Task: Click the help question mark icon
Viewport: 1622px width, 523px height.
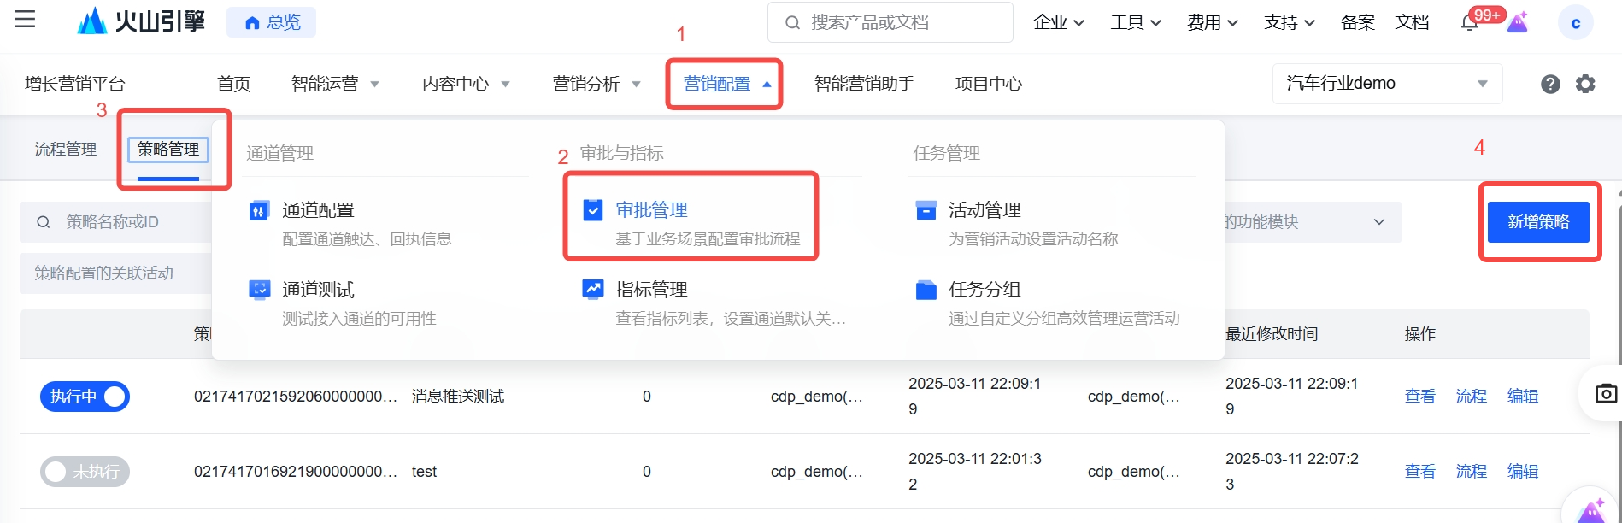Action: click(1550, 84)
